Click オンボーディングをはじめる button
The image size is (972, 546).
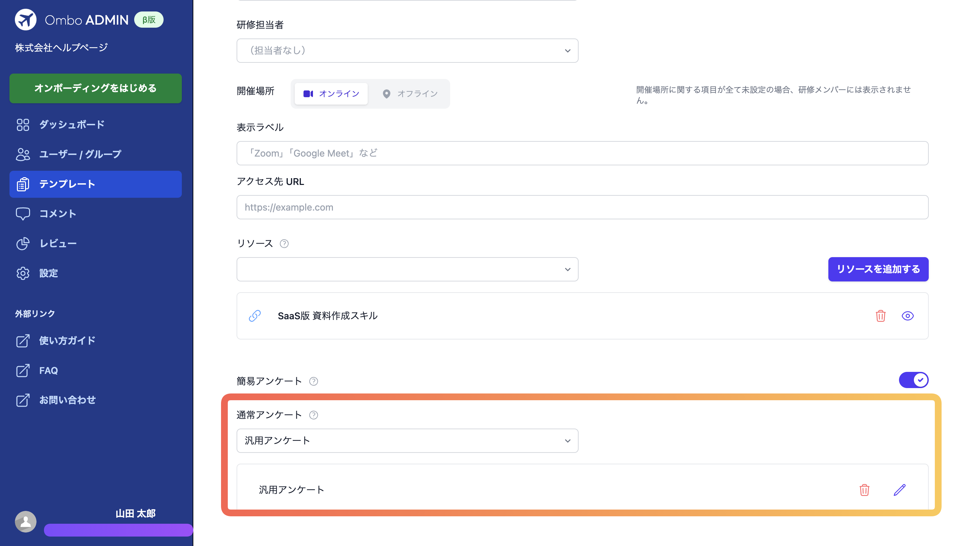95,88
